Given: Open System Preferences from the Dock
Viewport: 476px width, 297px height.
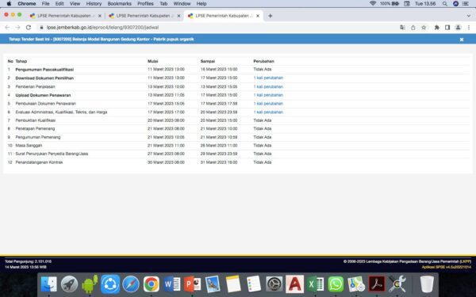Looking at the screenshot, I should (x=274, y=284).
